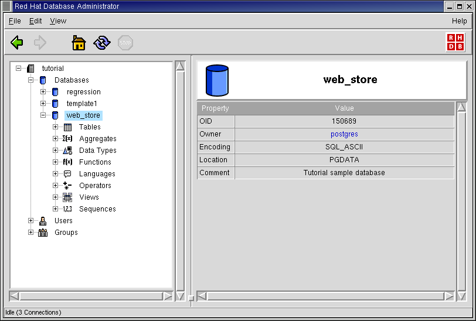Expand the Functions node
This screenshot has width=476, height=321.
point(55,162)
